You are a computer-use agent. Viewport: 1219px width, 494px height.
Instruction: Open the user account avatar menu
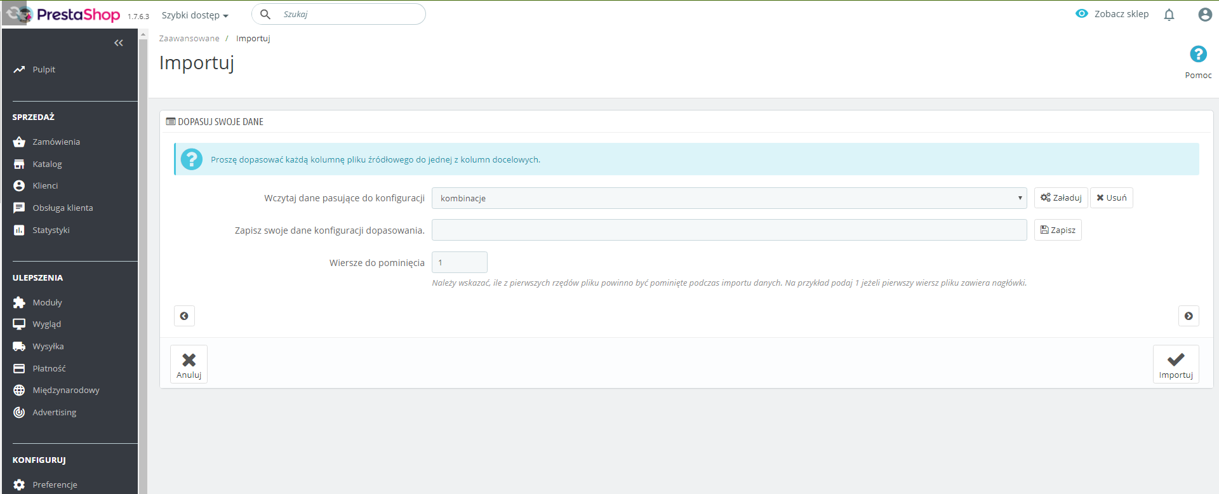pos(1205,15)
